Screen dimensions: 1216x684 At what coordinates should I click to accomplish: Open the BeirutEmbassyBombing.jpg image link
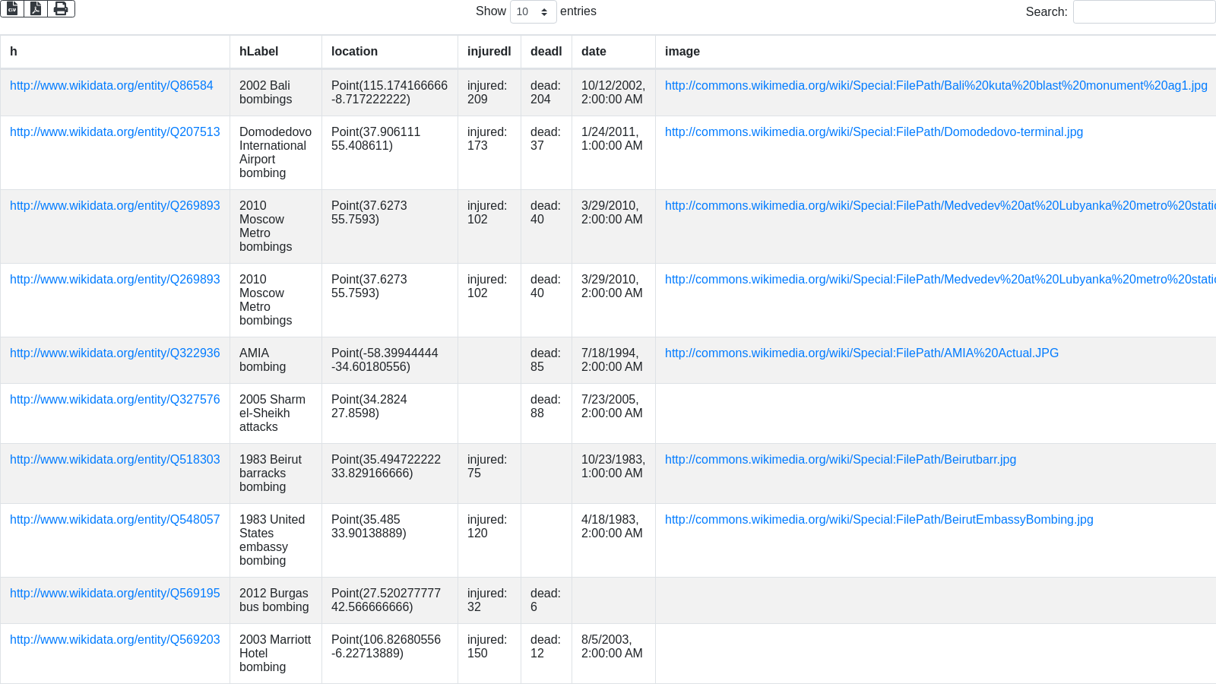[x=879, y=520]
